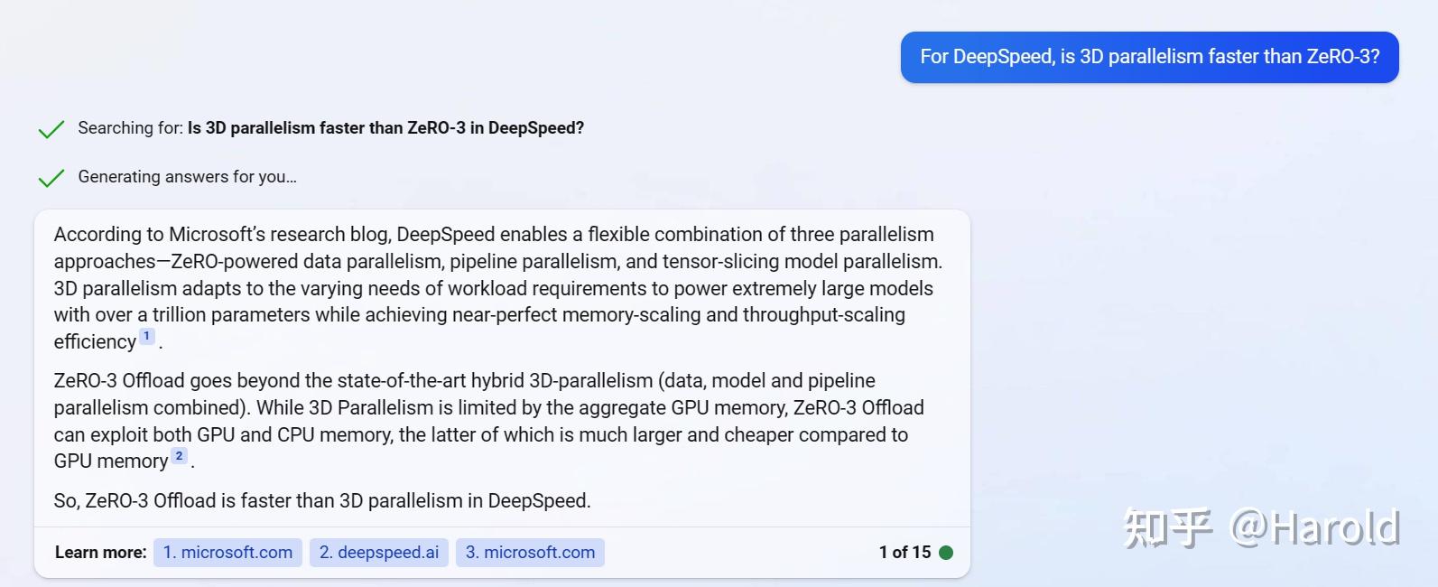The width and height of the screenshot is (1438, 587).
Task: Click the bold search query text
Action: pyautogui.click(x=385, y=127)
